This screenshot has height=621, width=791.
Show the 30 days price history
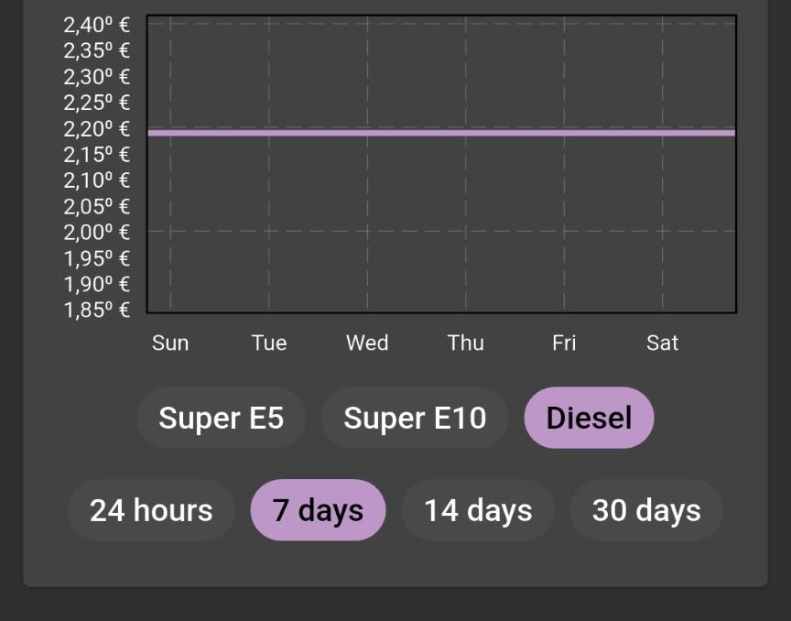point(646,510)
